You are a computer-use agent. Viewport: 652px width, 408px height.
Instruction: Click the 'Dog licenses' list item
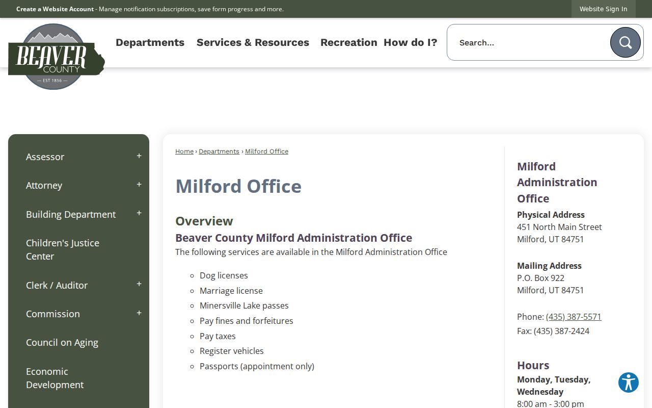pyautogui.click(x=224, y=275)
